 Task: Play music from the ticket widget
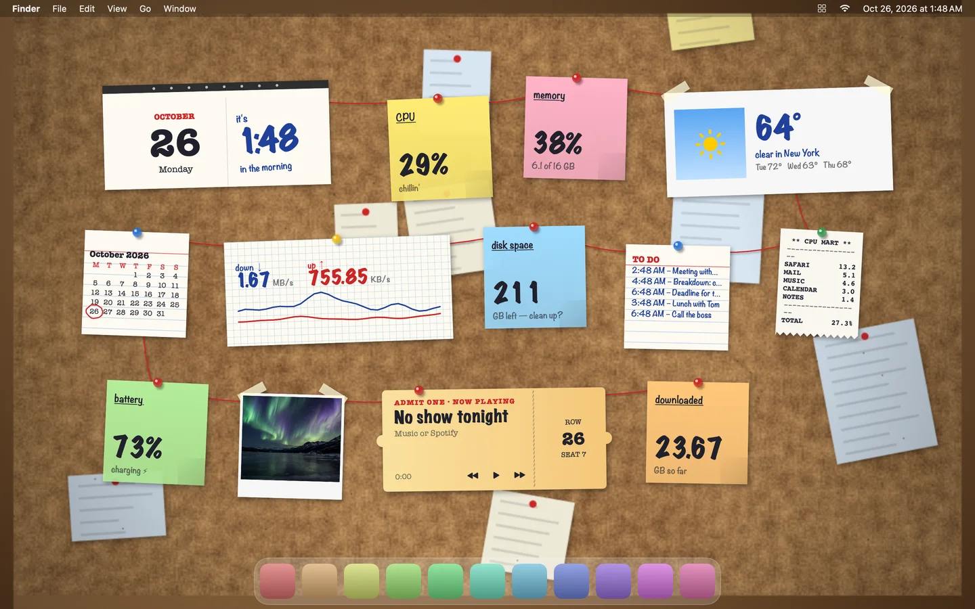tap(496, 476)
